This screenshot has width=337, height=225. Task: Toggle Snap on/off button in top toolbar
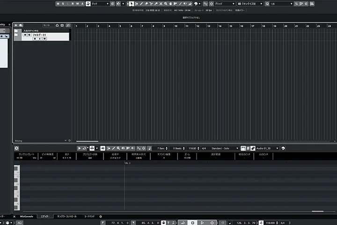click(x=212, y=4)
